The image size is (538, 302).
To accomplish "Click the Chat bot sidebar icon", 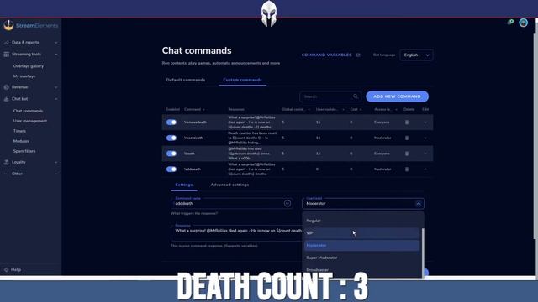I will coord(6,99).
